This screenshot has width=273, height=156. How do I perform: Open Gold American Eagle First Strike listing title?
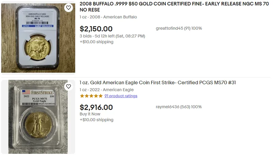click(158, 82)
